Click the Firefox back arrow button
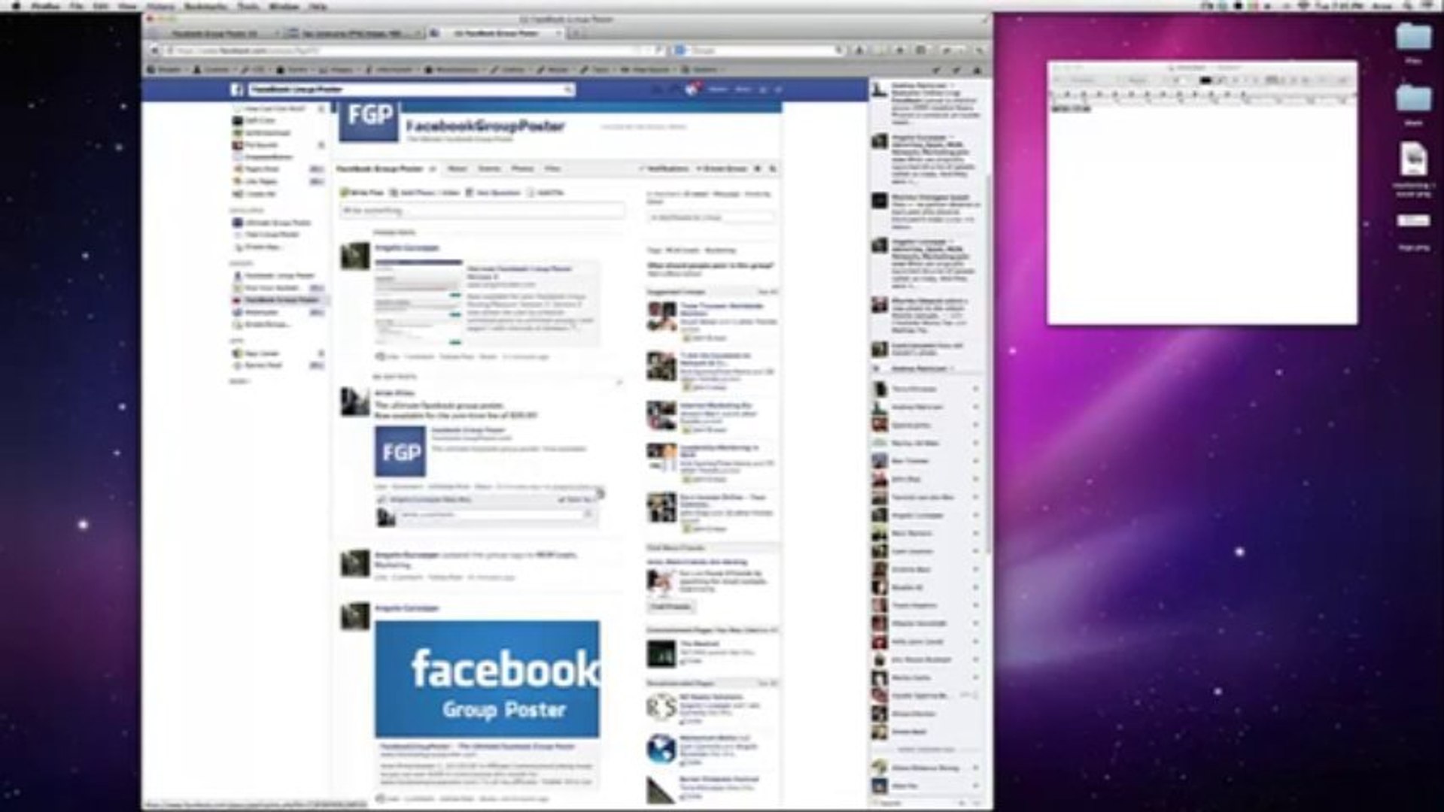 (x=155, y=50)
